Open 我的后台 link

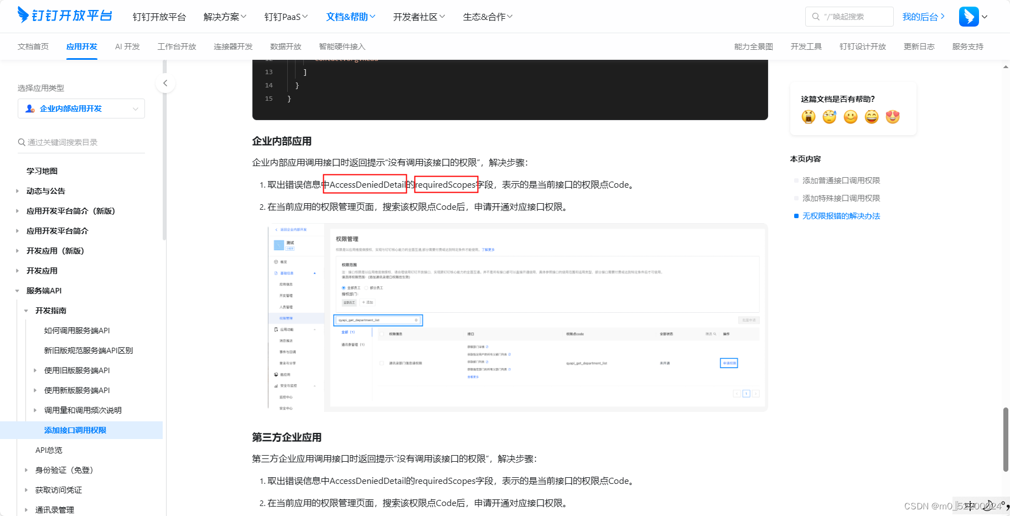[x=923, y=17]
